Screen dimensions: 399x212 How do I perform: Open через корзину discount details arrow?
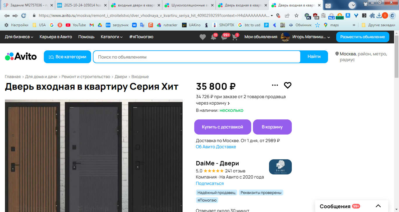(x=229, y=103)
